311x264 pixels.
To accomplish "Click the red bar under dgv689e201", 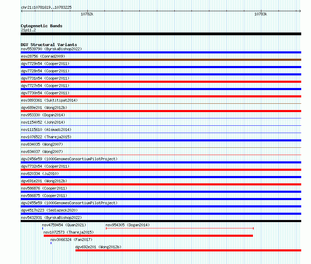I will click(161, 111).
